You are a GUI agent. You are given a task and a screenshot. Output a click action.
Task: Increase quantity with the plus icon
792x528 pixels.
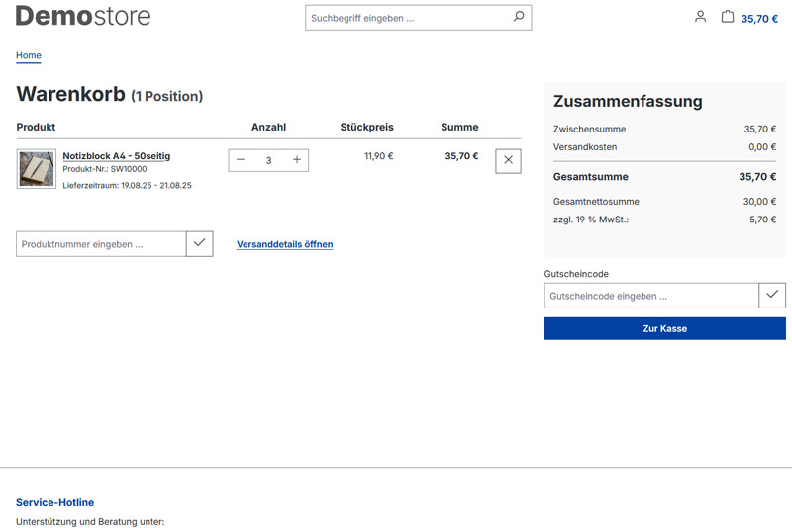(x=296, y=160)
